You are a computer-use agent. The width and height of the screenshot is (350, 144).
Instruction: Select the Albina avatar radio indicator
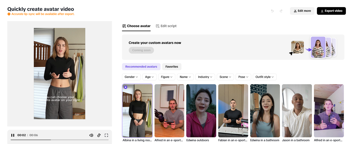[x=126, y=87]
